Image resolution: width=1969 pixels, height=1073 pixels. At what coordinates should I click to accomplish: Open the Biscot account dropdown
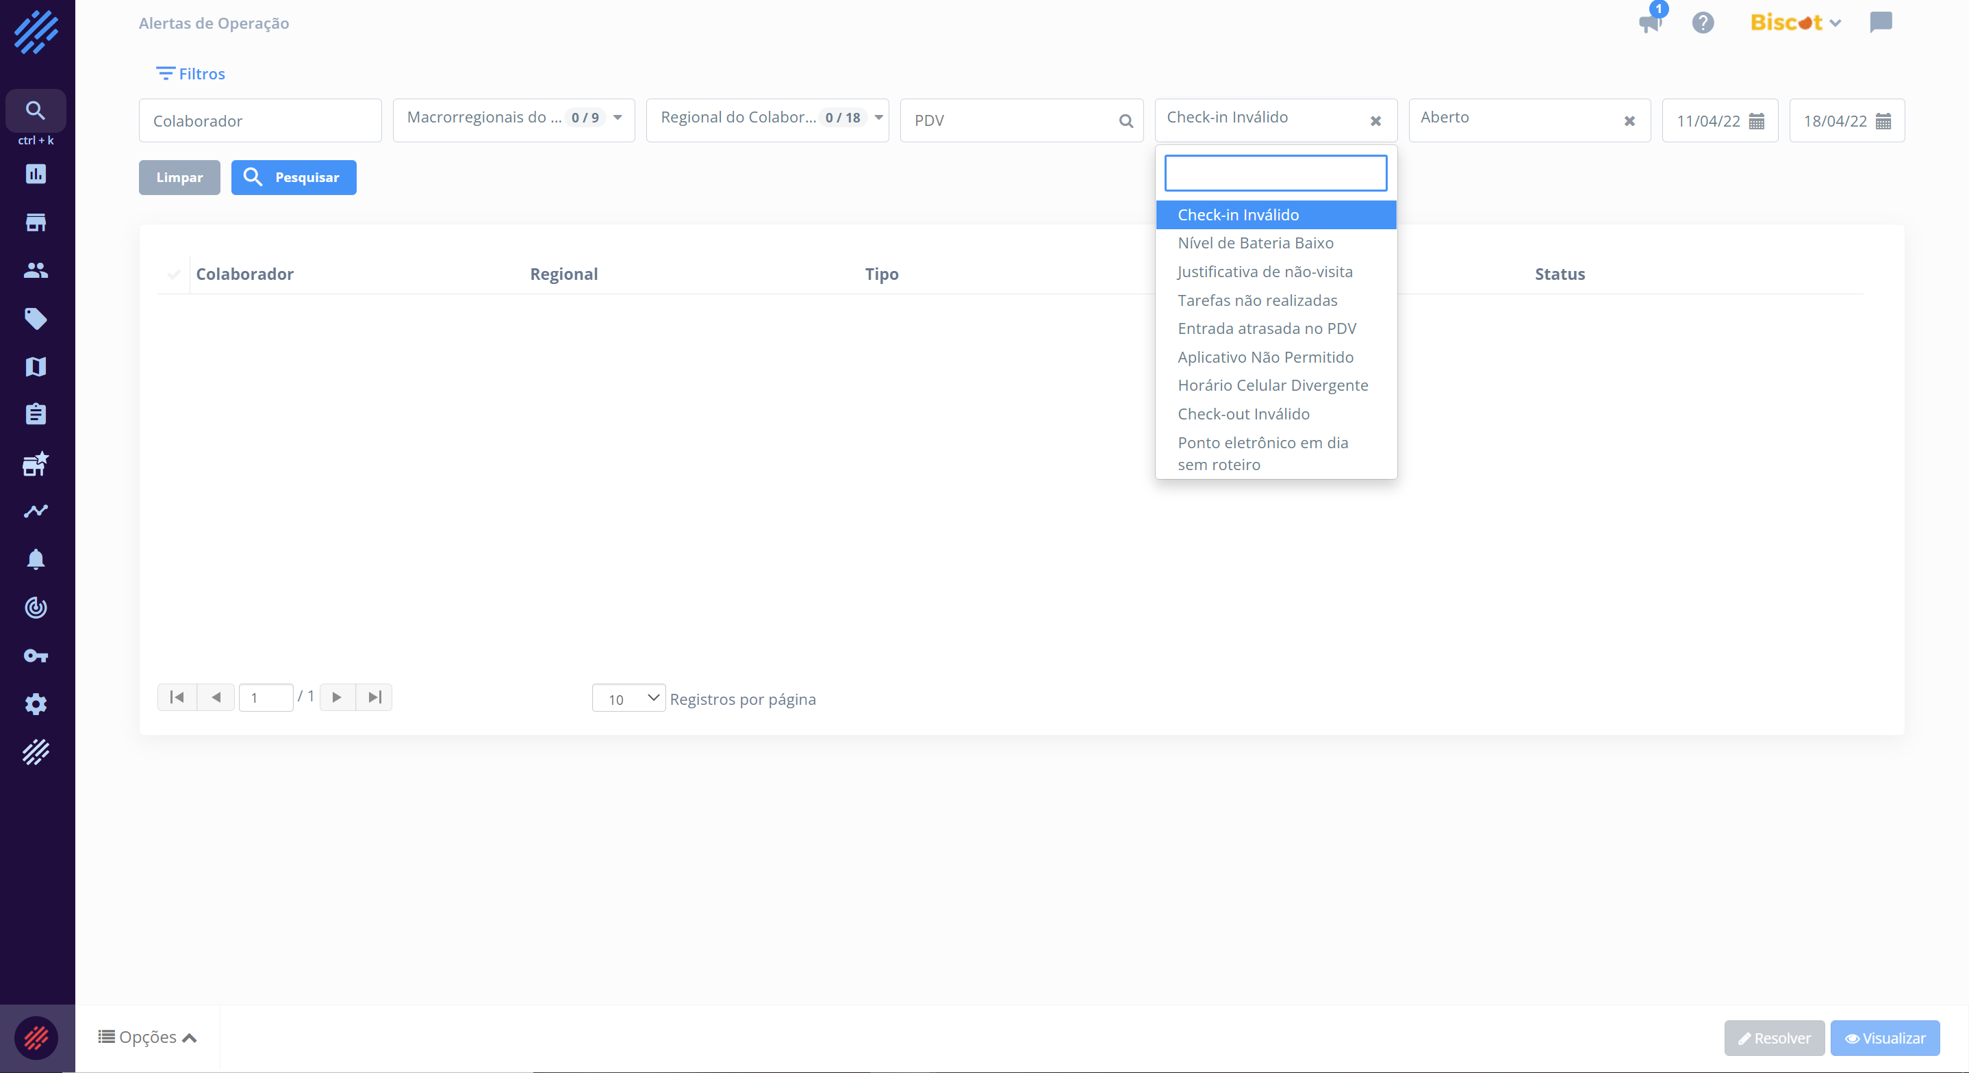1796,23
